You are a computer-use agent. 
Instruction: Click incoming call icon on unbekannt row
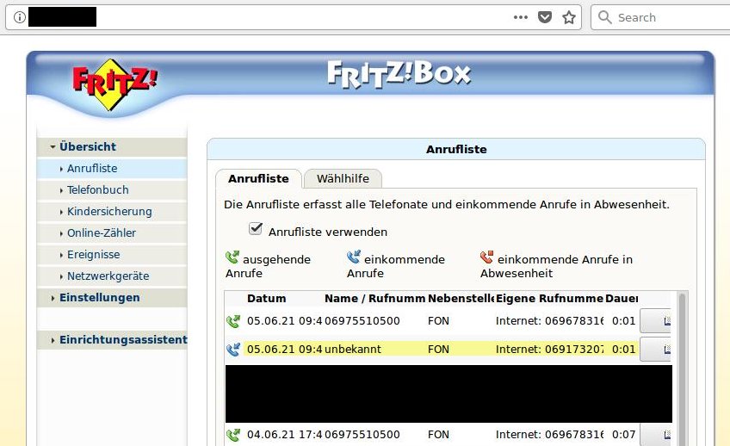tap(233, 350)
